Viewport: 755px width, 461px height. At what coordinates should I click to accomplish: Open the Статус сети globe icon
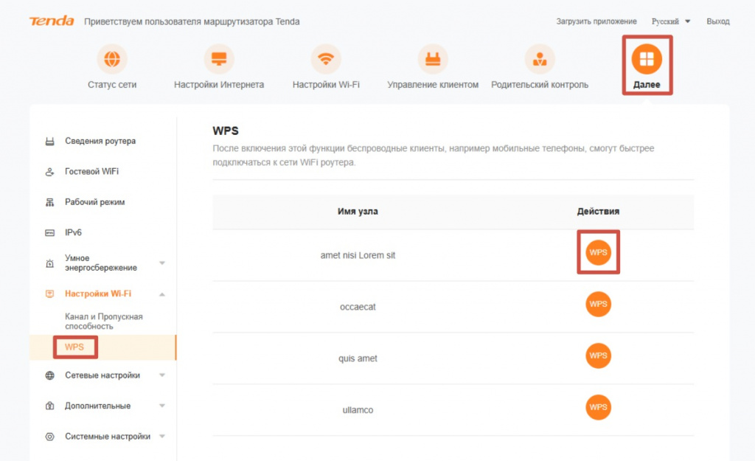112,59
